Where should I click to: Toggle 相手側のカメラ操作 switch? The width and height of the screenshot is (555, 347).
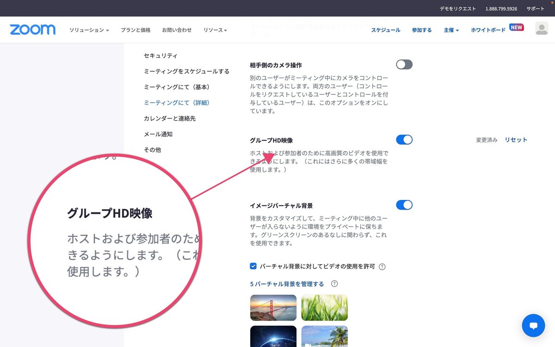click(404, 65)
